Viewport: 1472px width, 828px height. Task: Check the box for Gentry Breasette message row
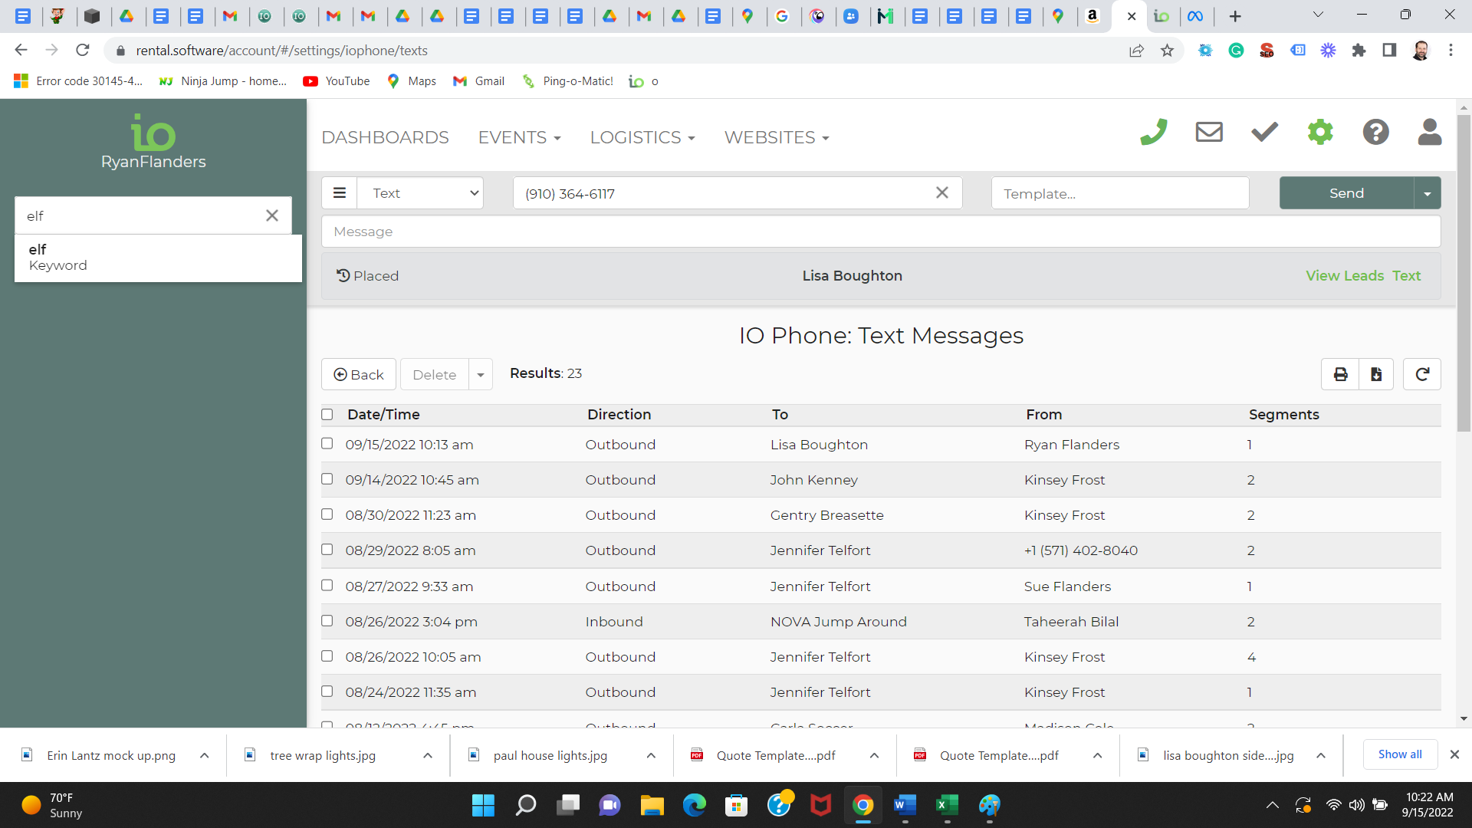tap(327, 514)
